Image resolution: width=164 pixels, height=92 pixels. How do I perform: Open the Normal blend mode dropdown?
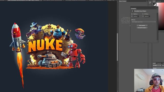click(158, 68)
